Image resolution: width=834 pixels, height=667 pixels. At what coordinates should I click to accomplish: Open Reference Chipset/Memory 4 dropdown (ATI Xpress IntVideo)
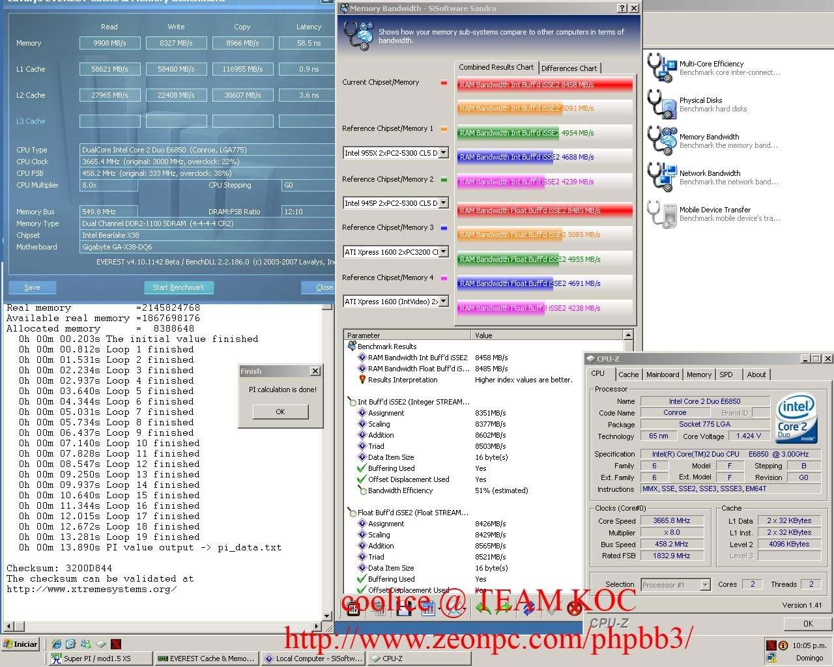[x=443, y=301]
